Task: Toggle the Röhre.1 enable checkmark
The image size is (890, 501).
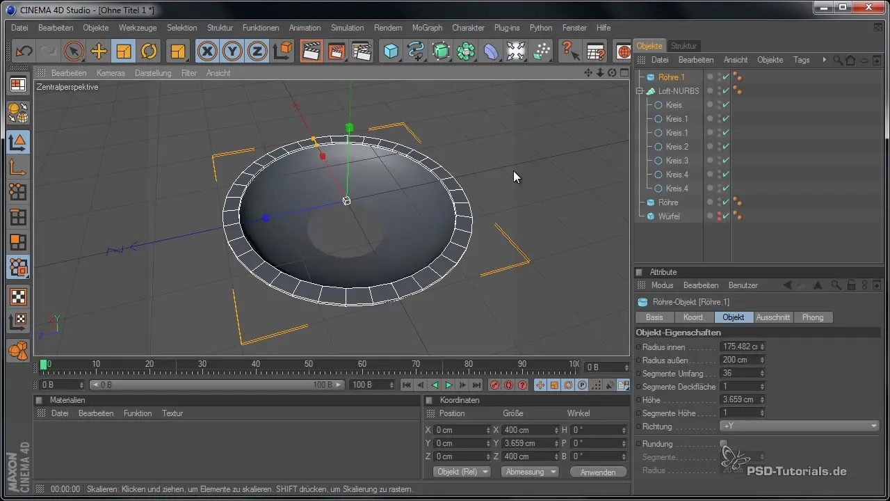Action: (x=726, y=77)
